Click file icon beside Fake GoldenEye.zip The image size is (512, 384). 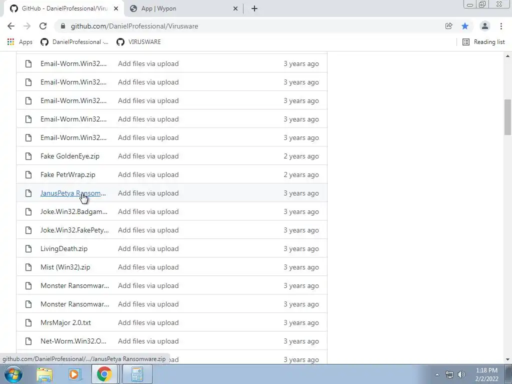pos(28,156)
